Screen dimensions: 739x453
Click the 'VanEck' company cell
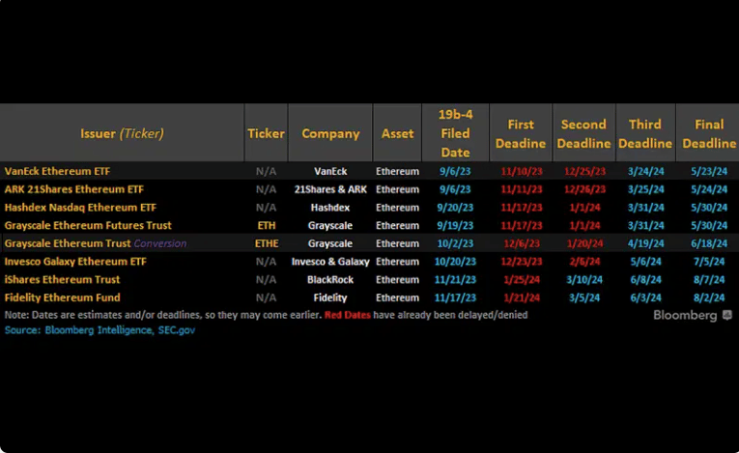330,171
